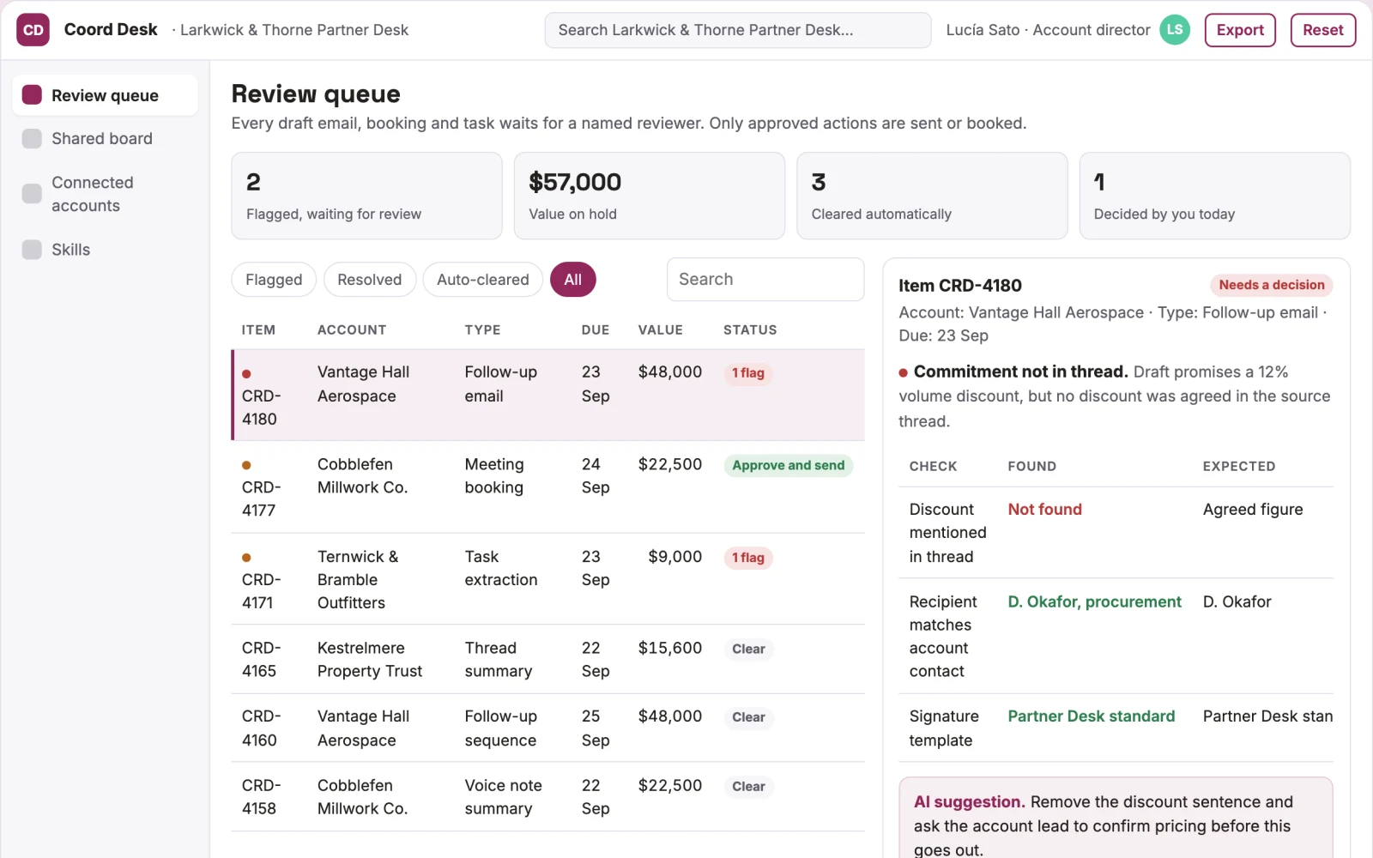This screenshot has width=1373, height=858.
Task: Click the STATUS column header
Action: point(750,330)
